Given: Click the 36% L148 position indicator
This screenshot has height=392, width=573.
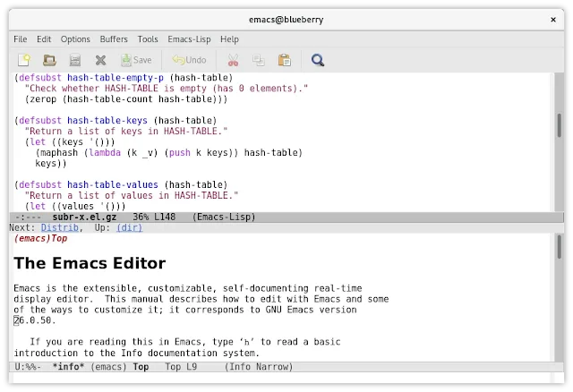Looking at the screenshot, I should 154,217.
